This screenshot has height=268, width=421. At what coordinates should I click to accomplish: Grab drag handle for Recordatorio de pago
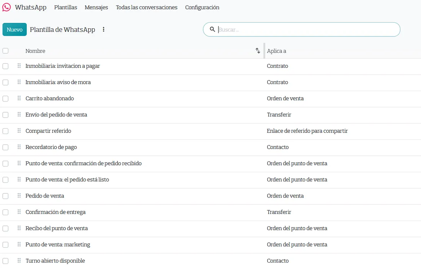(x=19, y=147)
